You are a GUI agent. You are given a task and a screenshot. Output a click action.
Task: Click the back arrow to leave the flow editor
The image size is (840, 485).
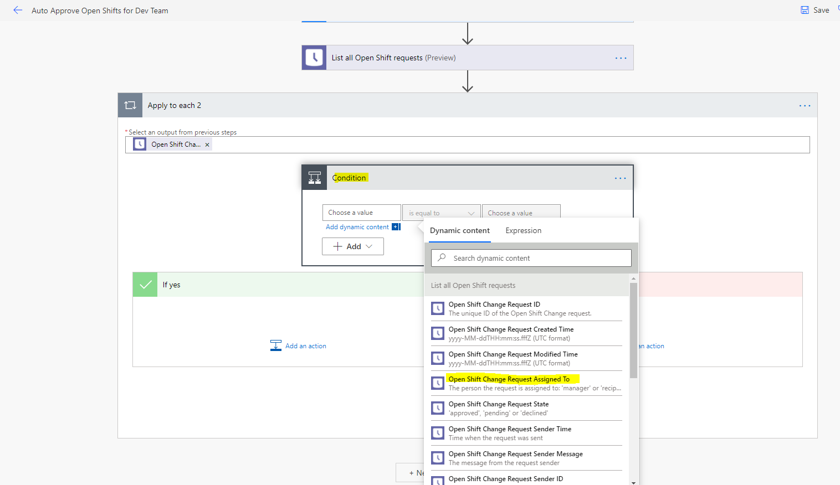[17, 9]
